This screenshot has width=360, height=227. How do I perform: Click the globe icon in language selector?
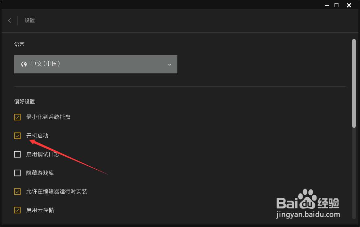(24, 65)
